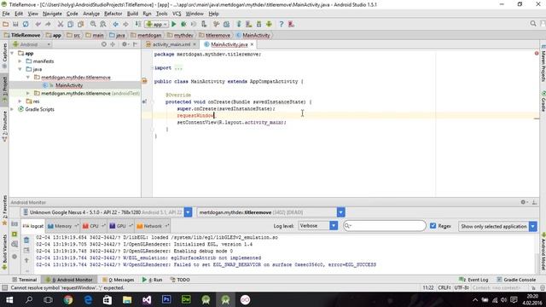Image resolution: width=546 pixels, height=307 pixels.
Task: Toggle the Favorites tool window side tab
Action: pyautogui.click(x=4, y=211)
